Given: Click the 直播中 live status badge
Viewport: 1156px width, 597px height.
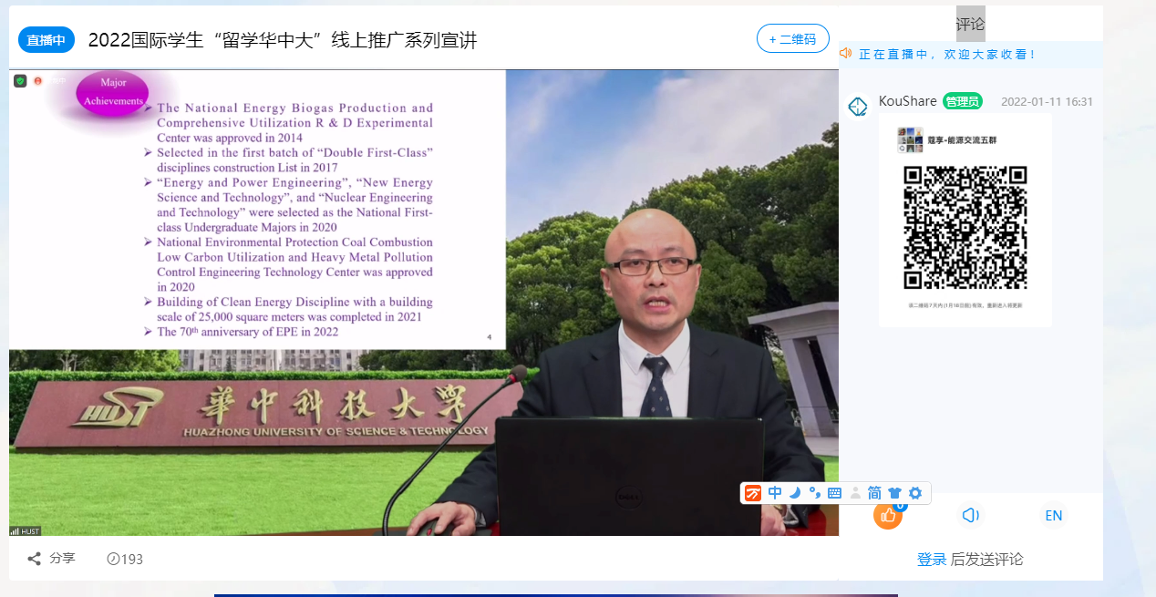Looking at the screenshot, I should pyautogui.click(x=46, y=40).
